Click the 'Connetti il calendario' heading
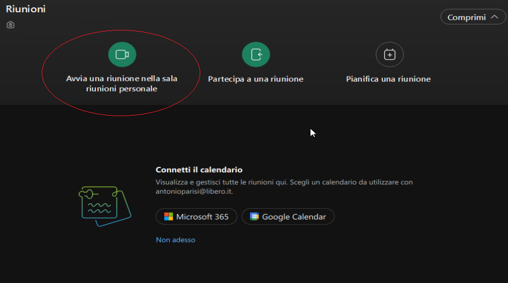The width and height of the screenshot is (508, 283). tap(199, 170)
